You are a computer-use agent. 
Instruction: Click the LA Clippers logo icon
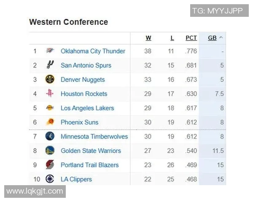pos(50,179)
